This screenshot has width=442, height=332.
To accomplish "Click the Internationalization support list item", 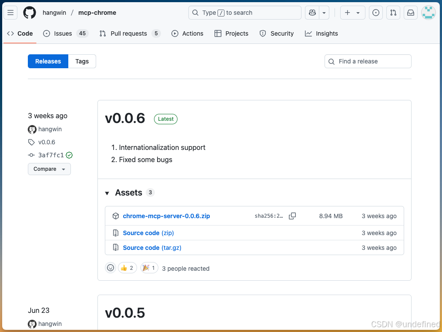I will [162, 148].
